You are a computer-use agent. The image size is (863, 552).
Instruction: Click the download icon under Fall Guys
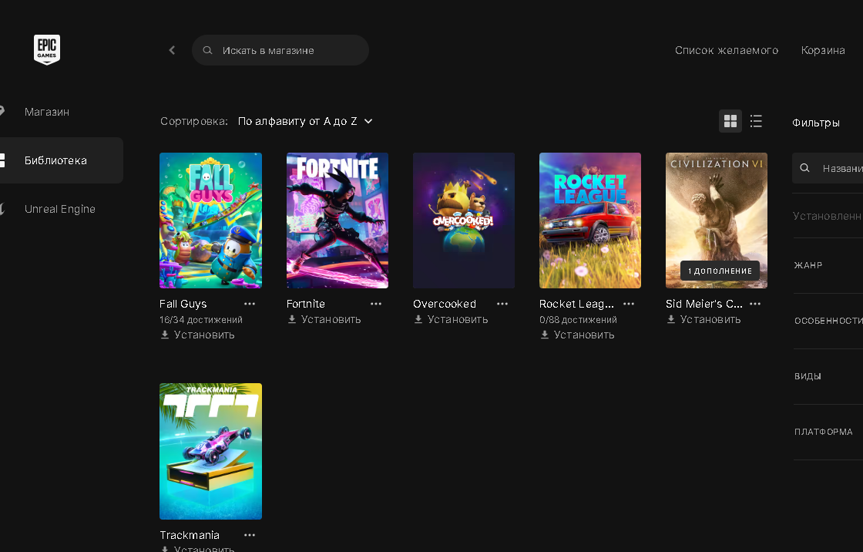pos(165,335)
